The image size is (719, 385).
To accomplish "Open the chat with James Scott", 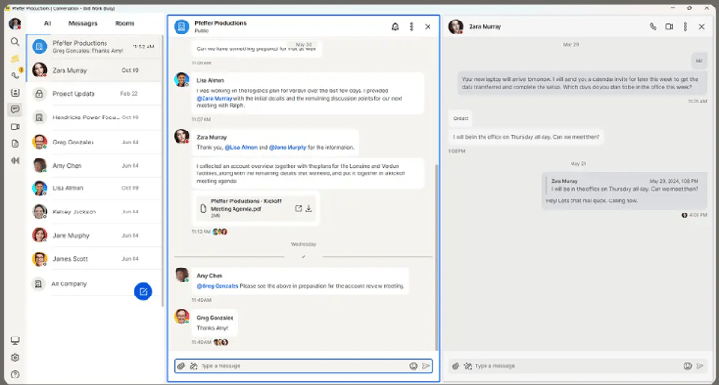I will click(x=94, y=258).
